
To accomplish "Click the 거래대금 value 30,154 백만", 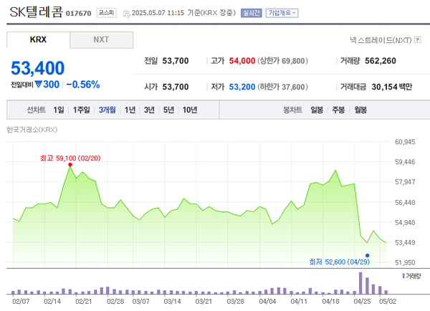I will click(392, 87).
